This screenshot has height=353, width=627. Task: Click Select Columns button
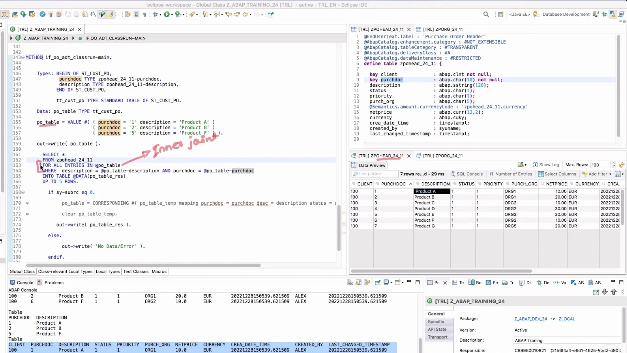[x=557, y=174]
